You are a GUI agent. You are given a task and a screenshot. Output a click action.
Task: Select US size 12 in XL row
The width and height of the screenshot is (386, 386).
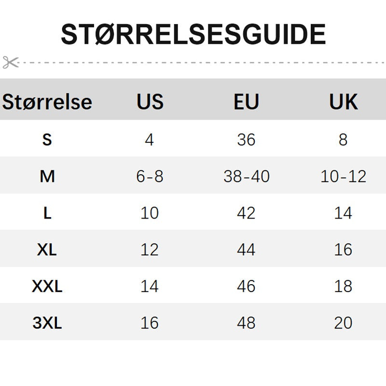pyautogui.click(x=150, y=250)
